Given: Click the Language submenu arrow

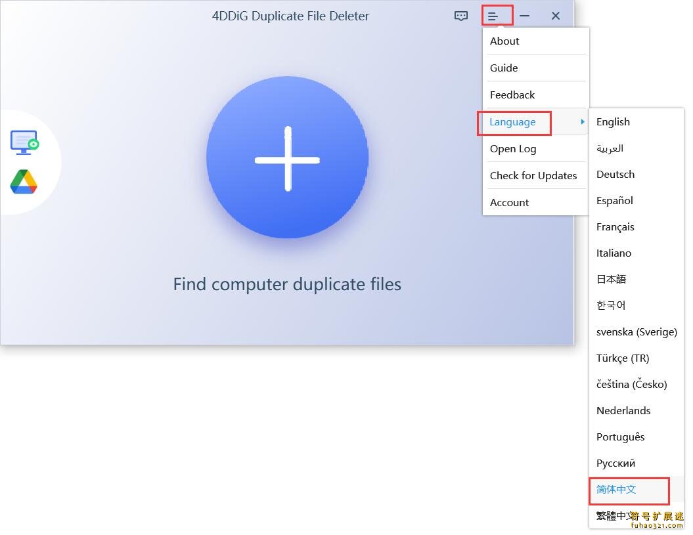Looking at the screenshot, I should click(x=583, y=121).
